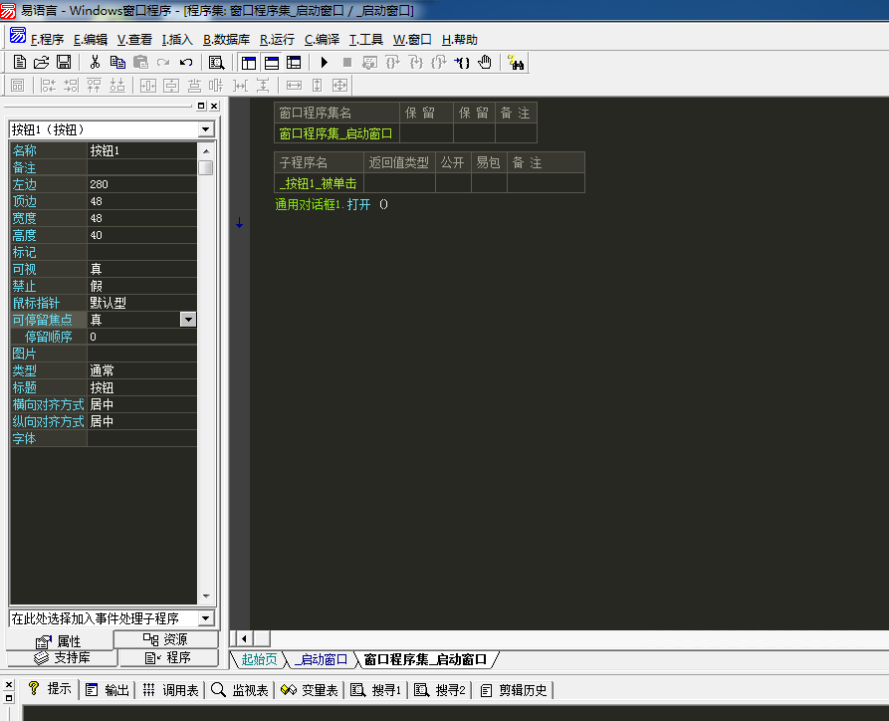889x721 pixels.
Task: Click the hand breakpoint icon
Action: [485, 62]
